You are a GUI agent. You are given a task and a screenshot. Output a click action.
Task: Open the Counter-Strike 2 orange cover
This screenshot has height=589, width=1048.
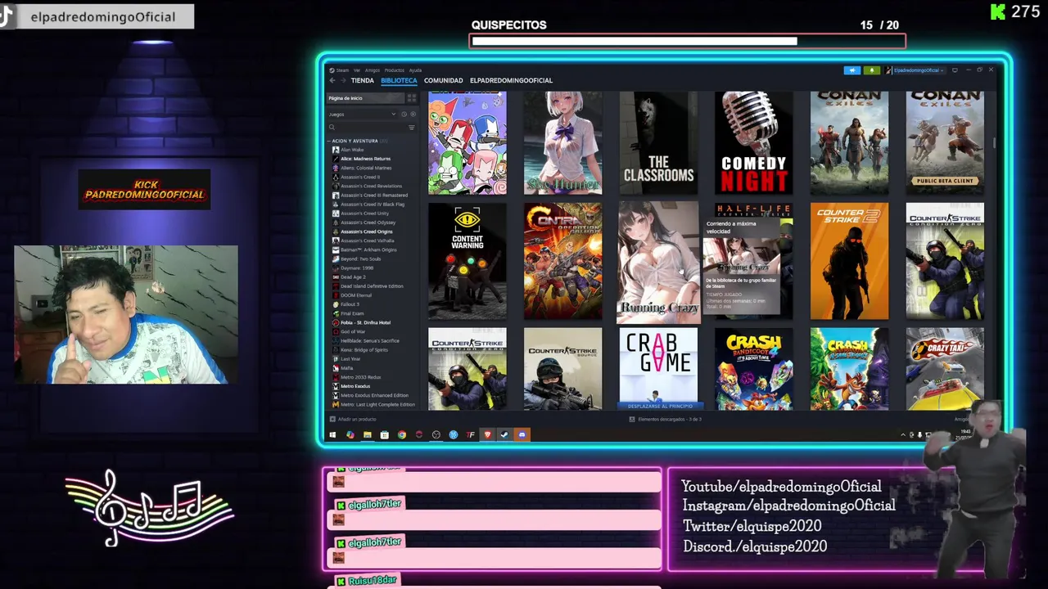849,261
